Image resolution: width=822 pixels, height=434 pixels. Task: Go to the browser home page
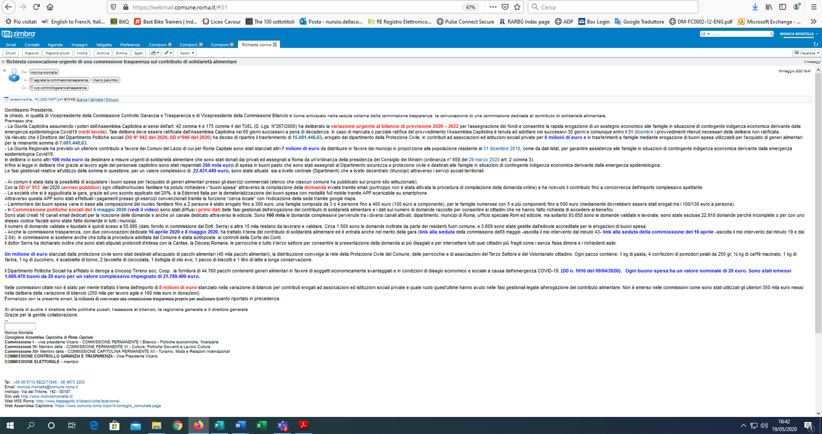(x=50, y=7)
